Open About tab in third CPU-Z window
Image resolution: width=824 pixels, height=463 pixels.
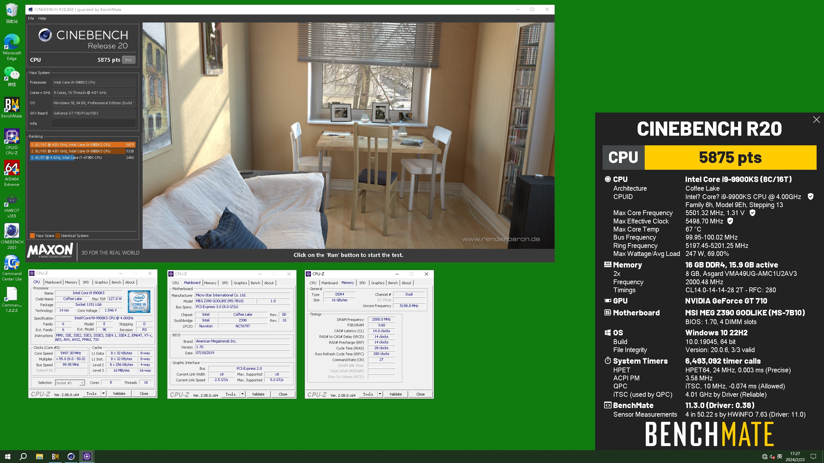coord(406,283)
